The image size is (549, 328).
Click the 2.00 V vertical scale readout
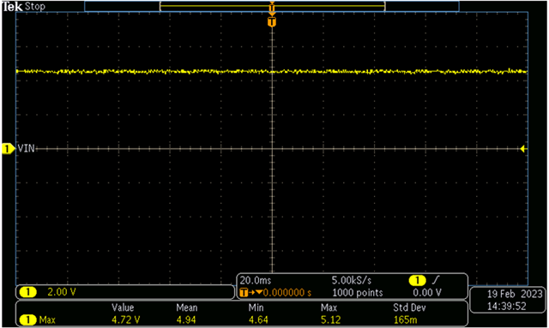(62, 292)
